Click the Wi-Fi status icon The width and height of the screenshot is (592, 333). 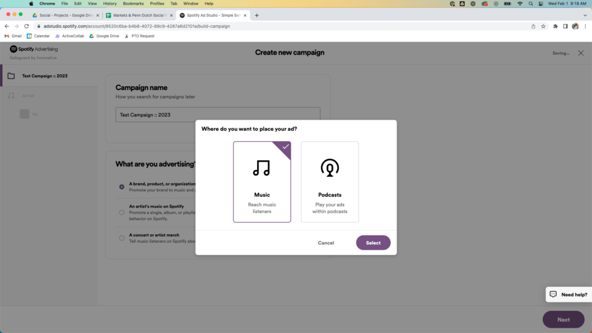coord(520,3)
